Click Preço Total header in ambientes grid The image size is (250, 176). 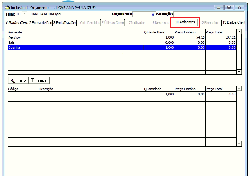[x=221, y=32]
